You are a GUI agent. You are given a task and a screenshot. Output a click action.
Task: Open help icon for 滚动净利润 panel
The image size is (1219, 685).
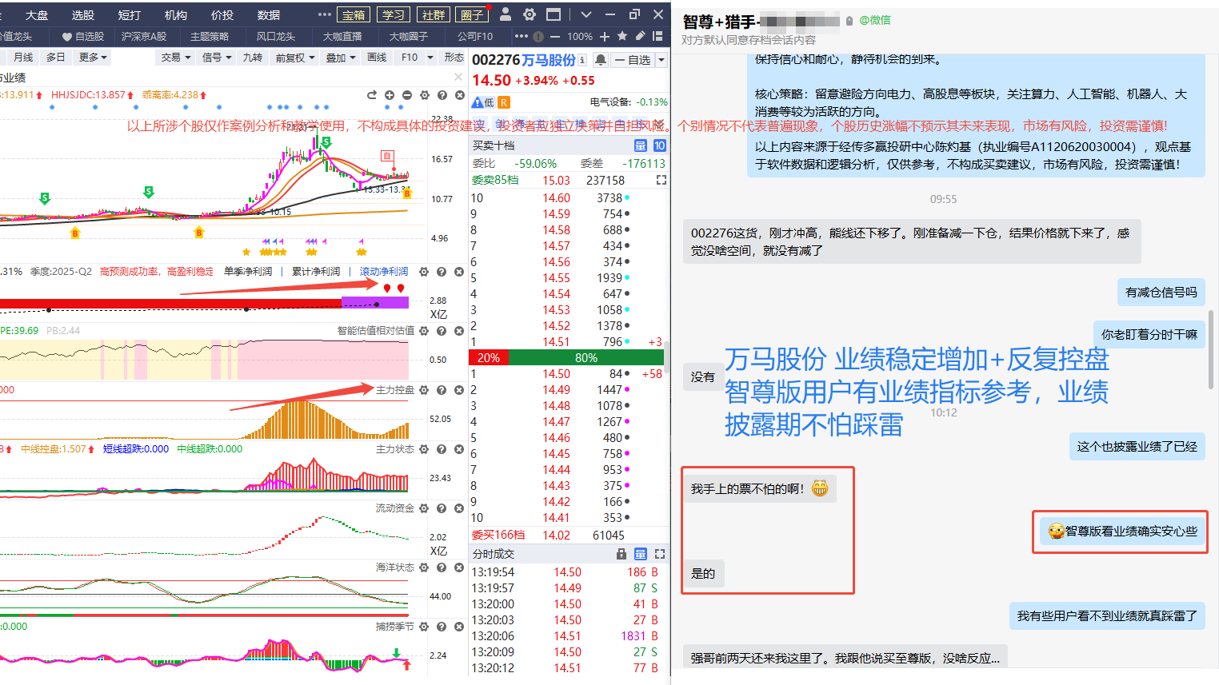click(x=442, y=272)
